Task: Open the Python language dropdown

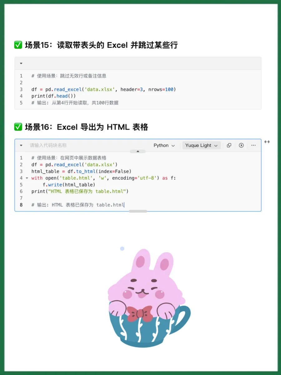Action: [x=164, y=145]
